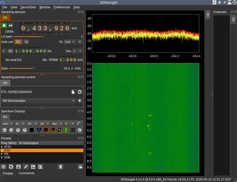Adjust the Gain slider
This screenshot has width=237, height=182.
[x=22, y=68]
